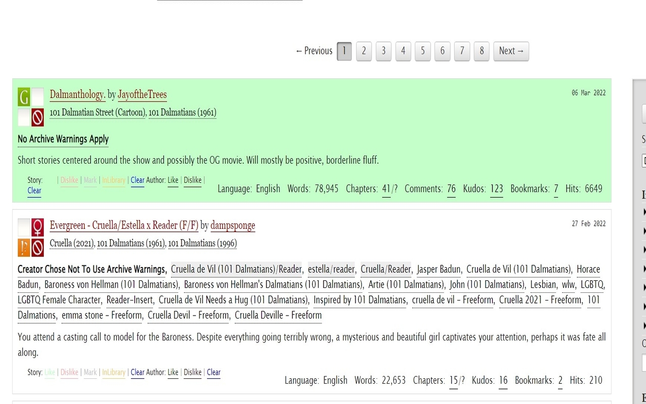Open Evergreen chapters 15 link
The height and width of the screenshot is (404, 646).
coord(453,380)
